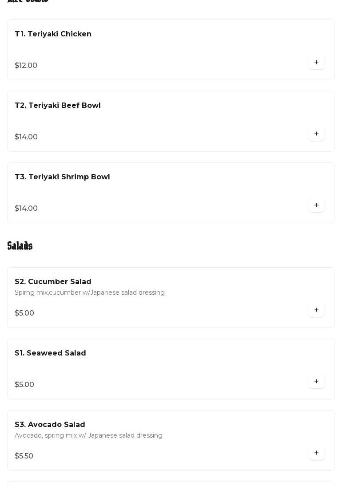Click the $5.00 Seaweed Salad price
342x486 pixels.
pyautogui.click(x=24, y=385)
